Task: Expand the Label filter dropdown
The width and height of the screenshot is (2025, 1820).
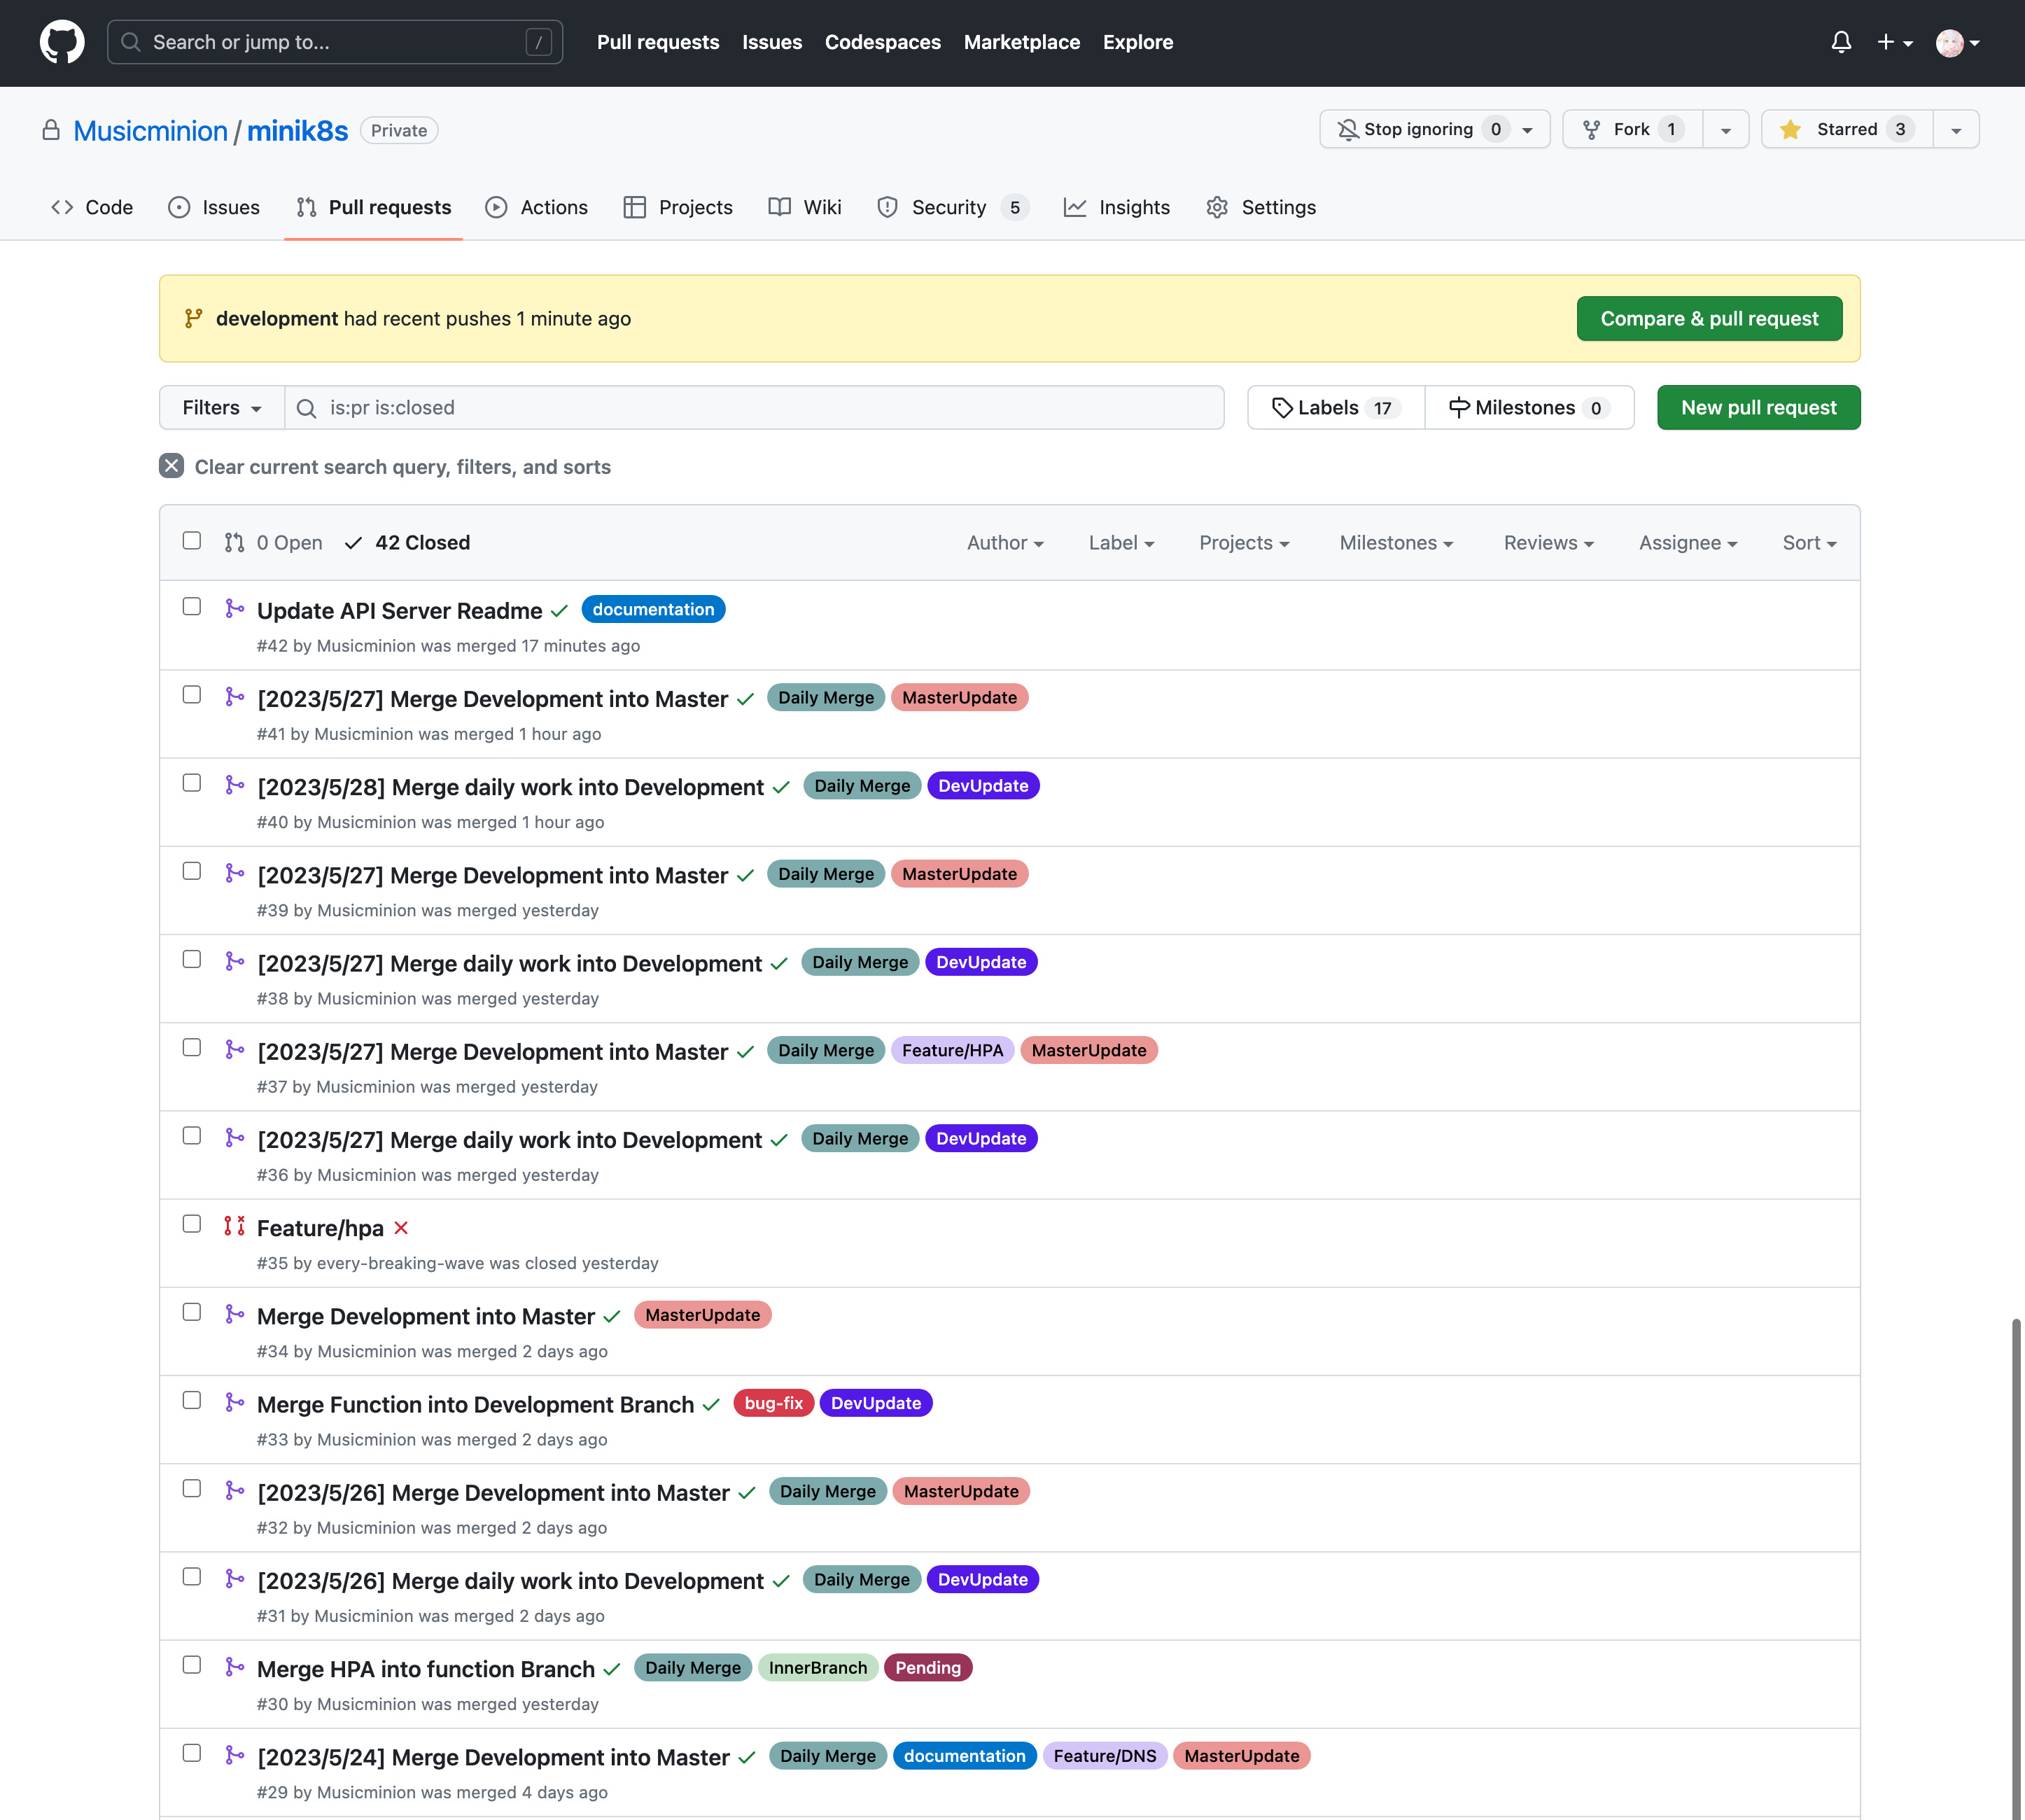Action: (x=1121, y=541)
